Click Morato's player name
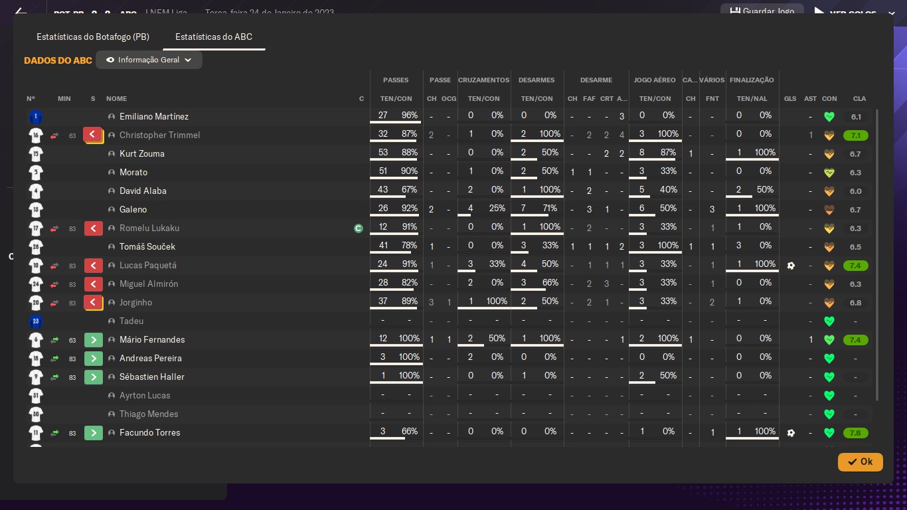This screenshot has height=510, width=907. (133, 173)
